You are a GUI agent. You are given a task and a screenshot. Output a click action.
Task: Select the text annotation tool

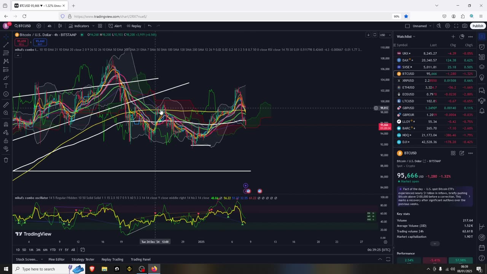6,86
